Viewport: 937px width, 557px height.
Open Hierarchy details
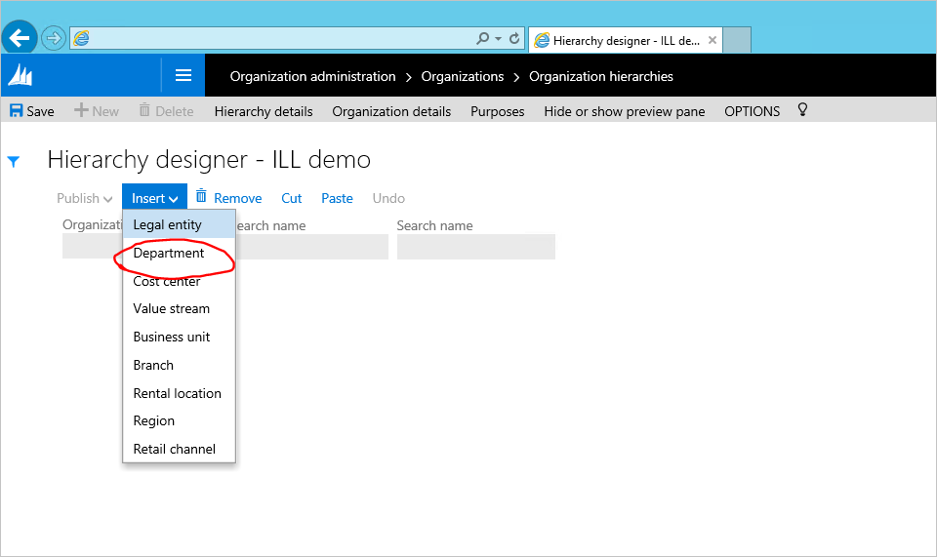click(x=264, y=111)
